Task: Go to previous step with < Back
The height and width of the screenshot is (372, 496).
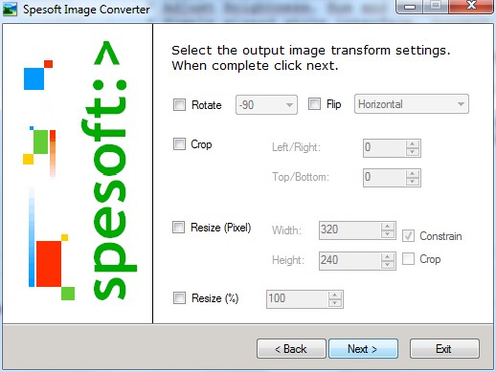Action: pyautogui.click(x=291, y=349)
